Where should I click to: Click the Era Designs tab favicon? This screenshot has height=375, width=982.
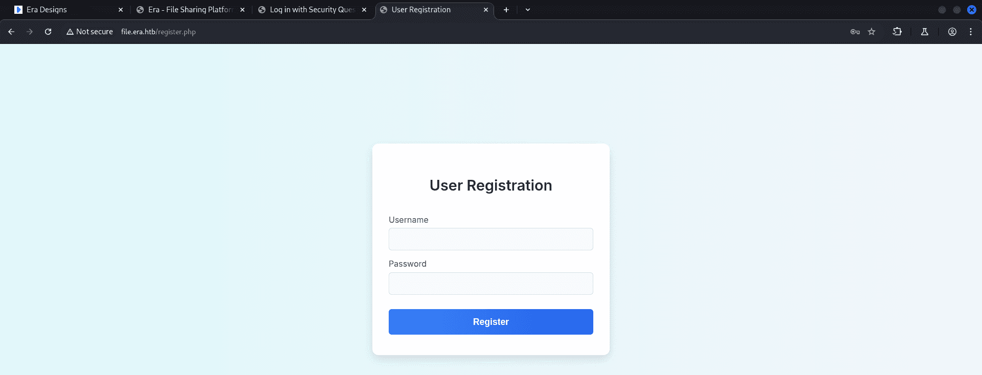(x=18, y=10)
